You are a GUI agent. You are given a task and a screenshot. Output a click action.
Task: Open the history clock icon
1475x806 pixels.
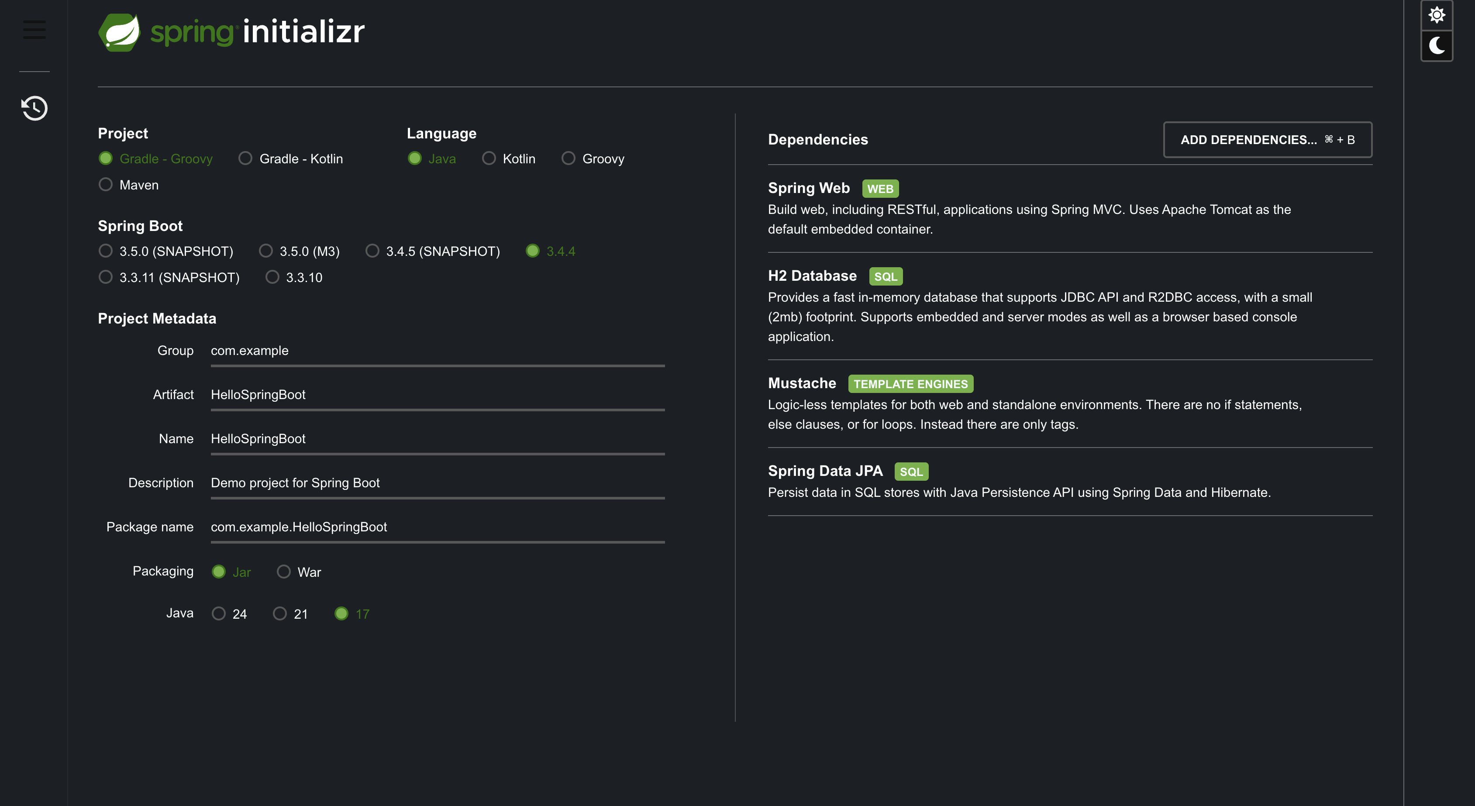(34, 108)
